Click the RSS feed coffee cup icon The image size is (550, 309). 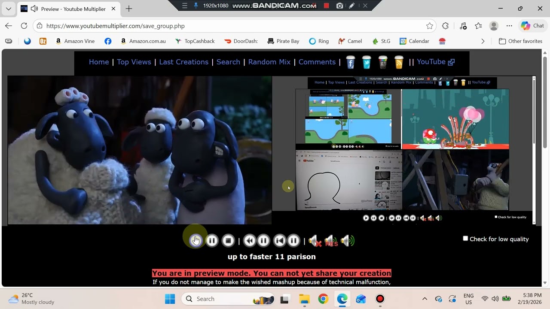(399, 62)
